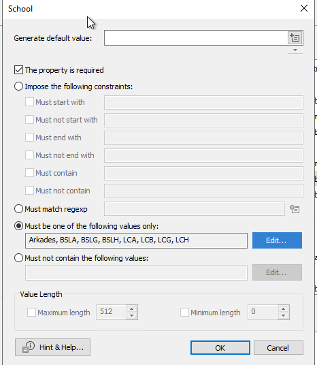Viewport: 317px width, 365px height.
Task: Click the values list field showing Arkades, BSLA
Action: point(136,240)
